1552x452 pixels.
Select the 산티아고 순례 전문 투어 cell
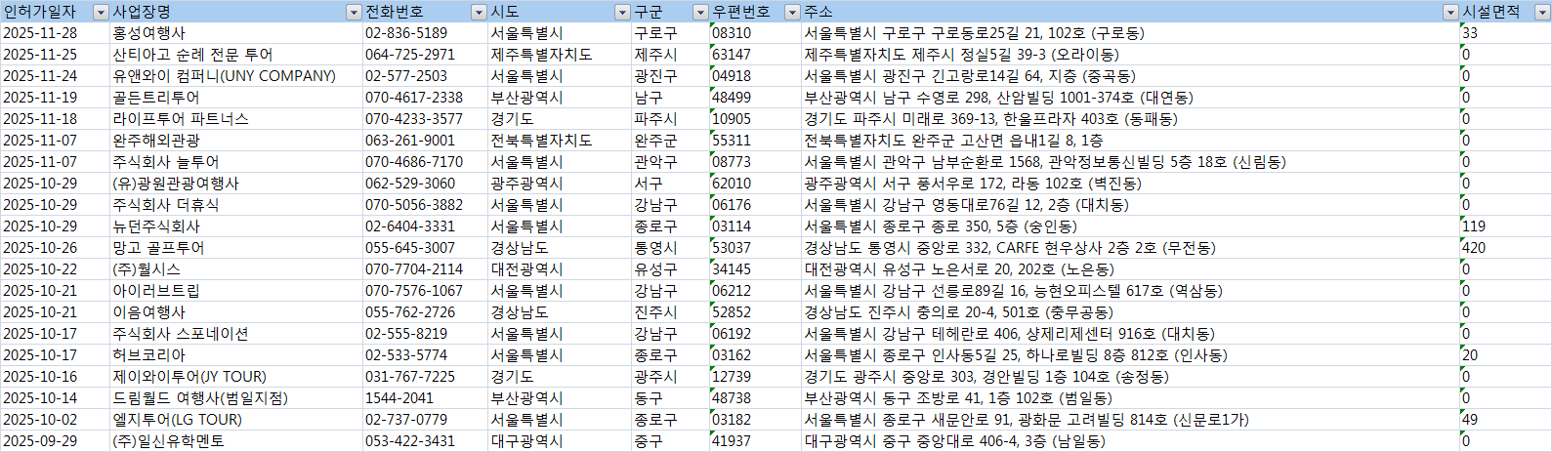(x=235, y=55)
